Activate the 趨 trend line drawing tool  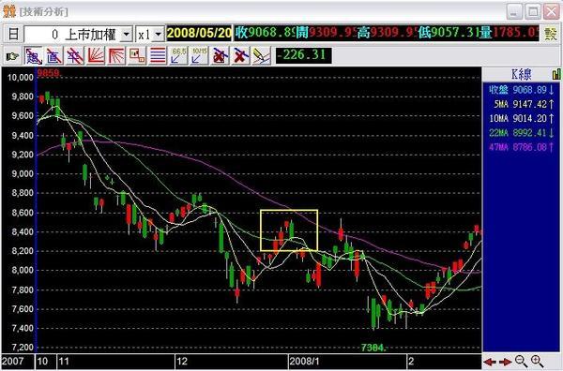(34, 56)
